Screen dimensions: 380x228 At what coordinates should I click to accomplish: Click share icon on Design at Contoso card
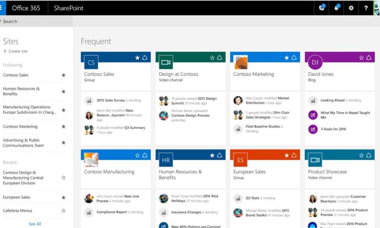pyautogui.click(x=219, y=57)
